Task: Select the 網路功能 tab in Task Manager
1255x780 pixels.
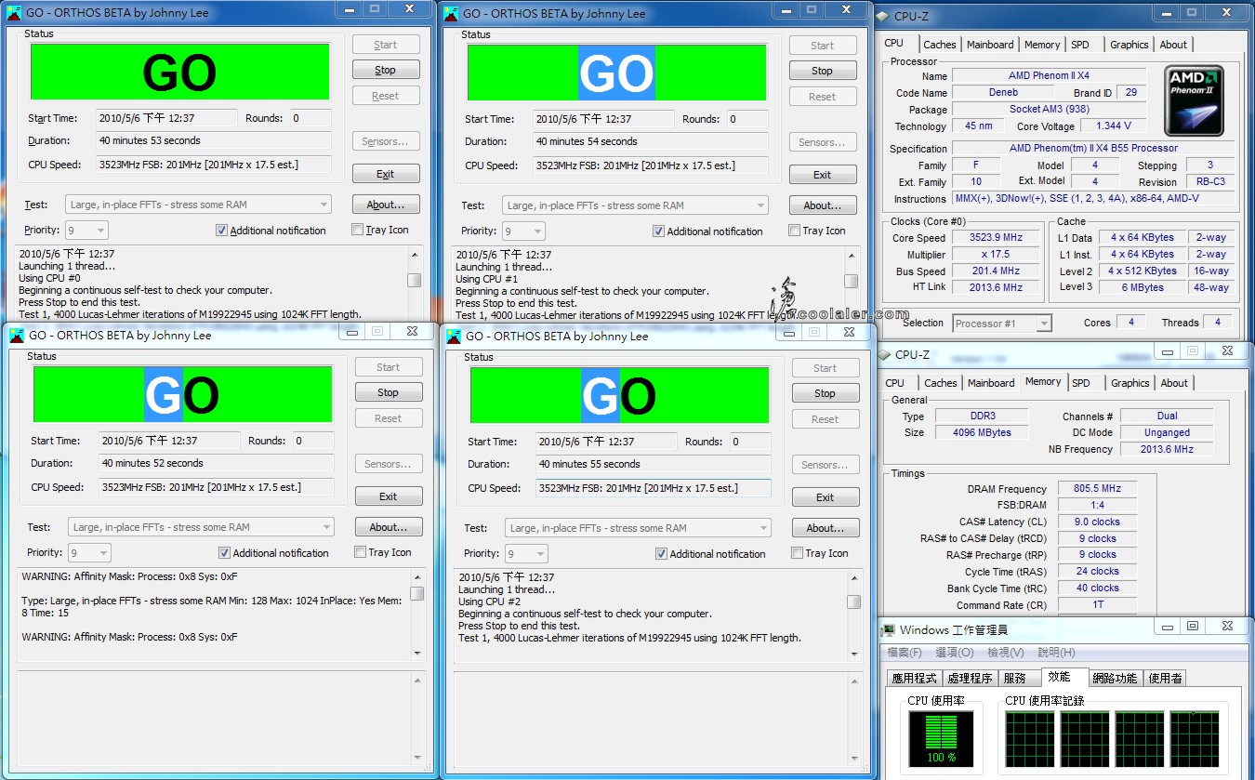Action: [1114, 679]
